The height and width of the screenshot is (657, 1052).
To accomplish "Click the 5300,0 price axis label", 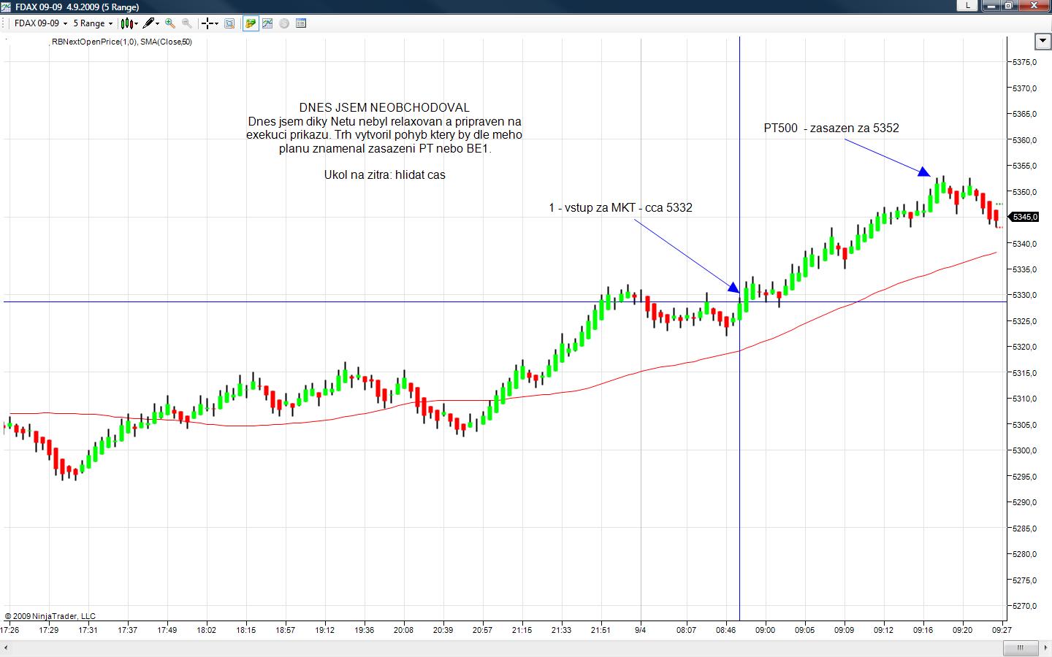I will coord(1025,450).
